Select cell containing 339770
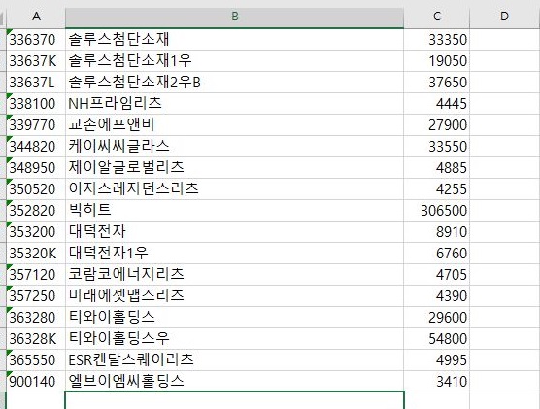Viewport: 540px width, 409px height. click(36, 125)
